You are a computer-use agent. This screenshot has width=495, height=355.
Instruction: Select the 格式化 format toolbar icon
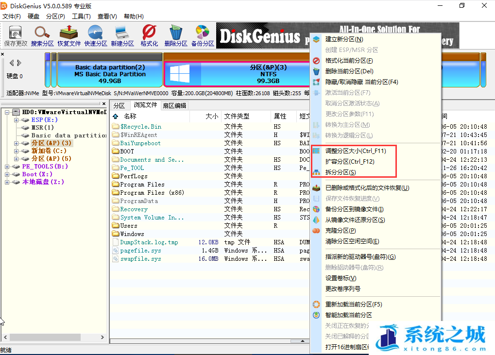point(149,35)
